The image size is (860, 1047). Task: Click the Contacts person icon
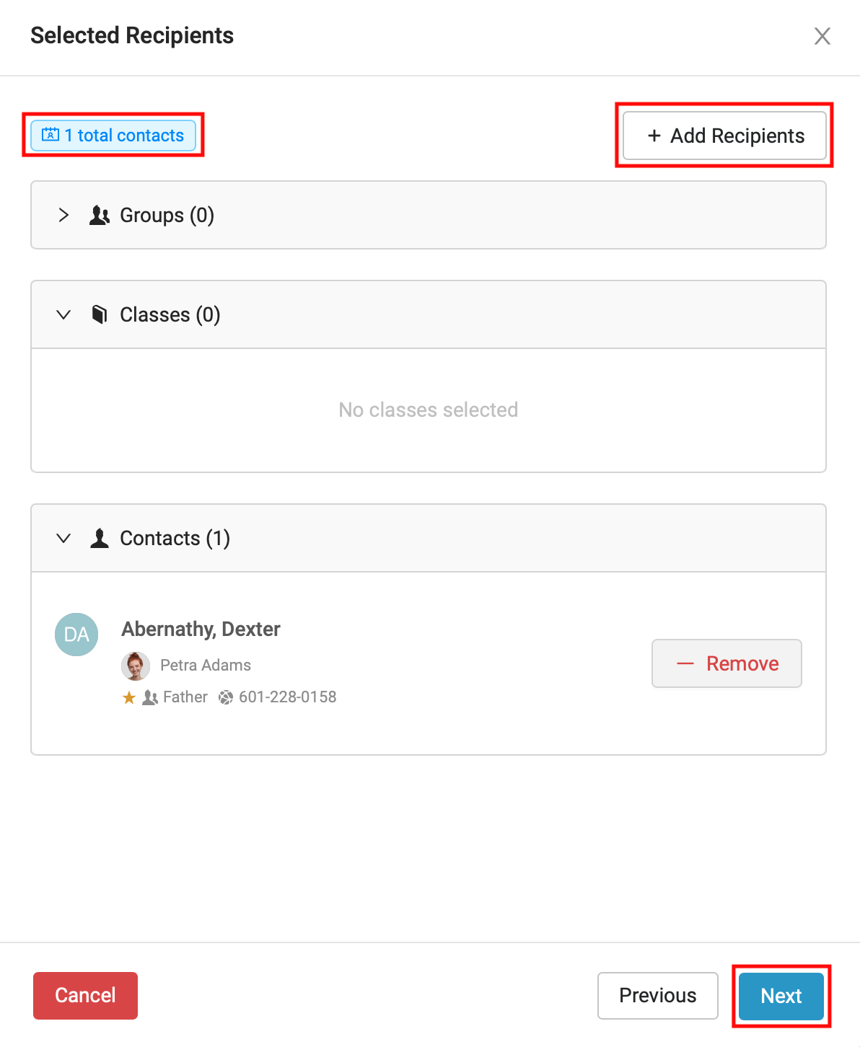coord(100,538)
